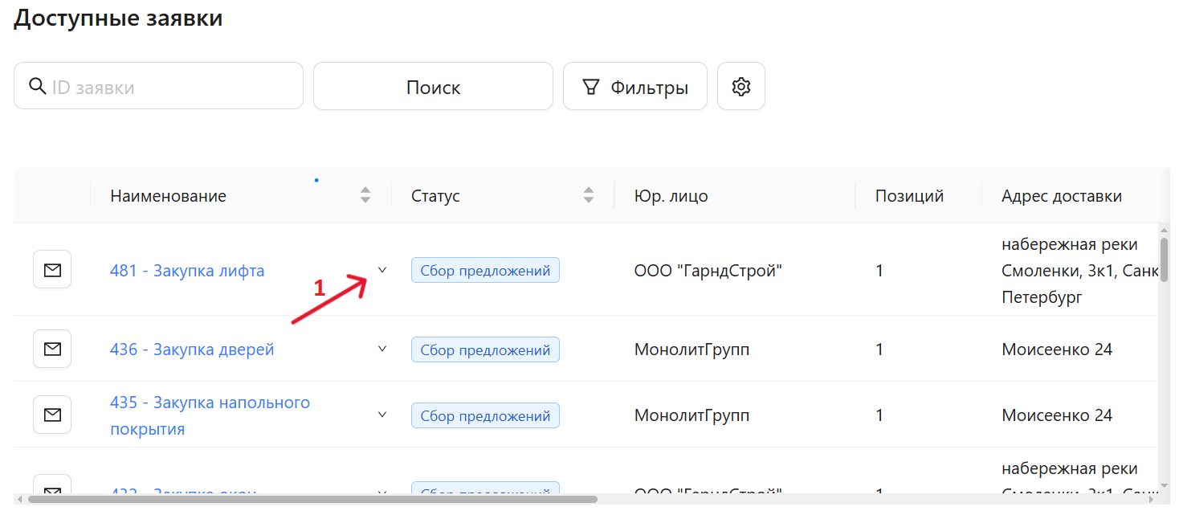Viewport: 1179px width, 515px height.
Task: Click address Моисеенко 24 in the 436 row
Action: [1057, 349]
